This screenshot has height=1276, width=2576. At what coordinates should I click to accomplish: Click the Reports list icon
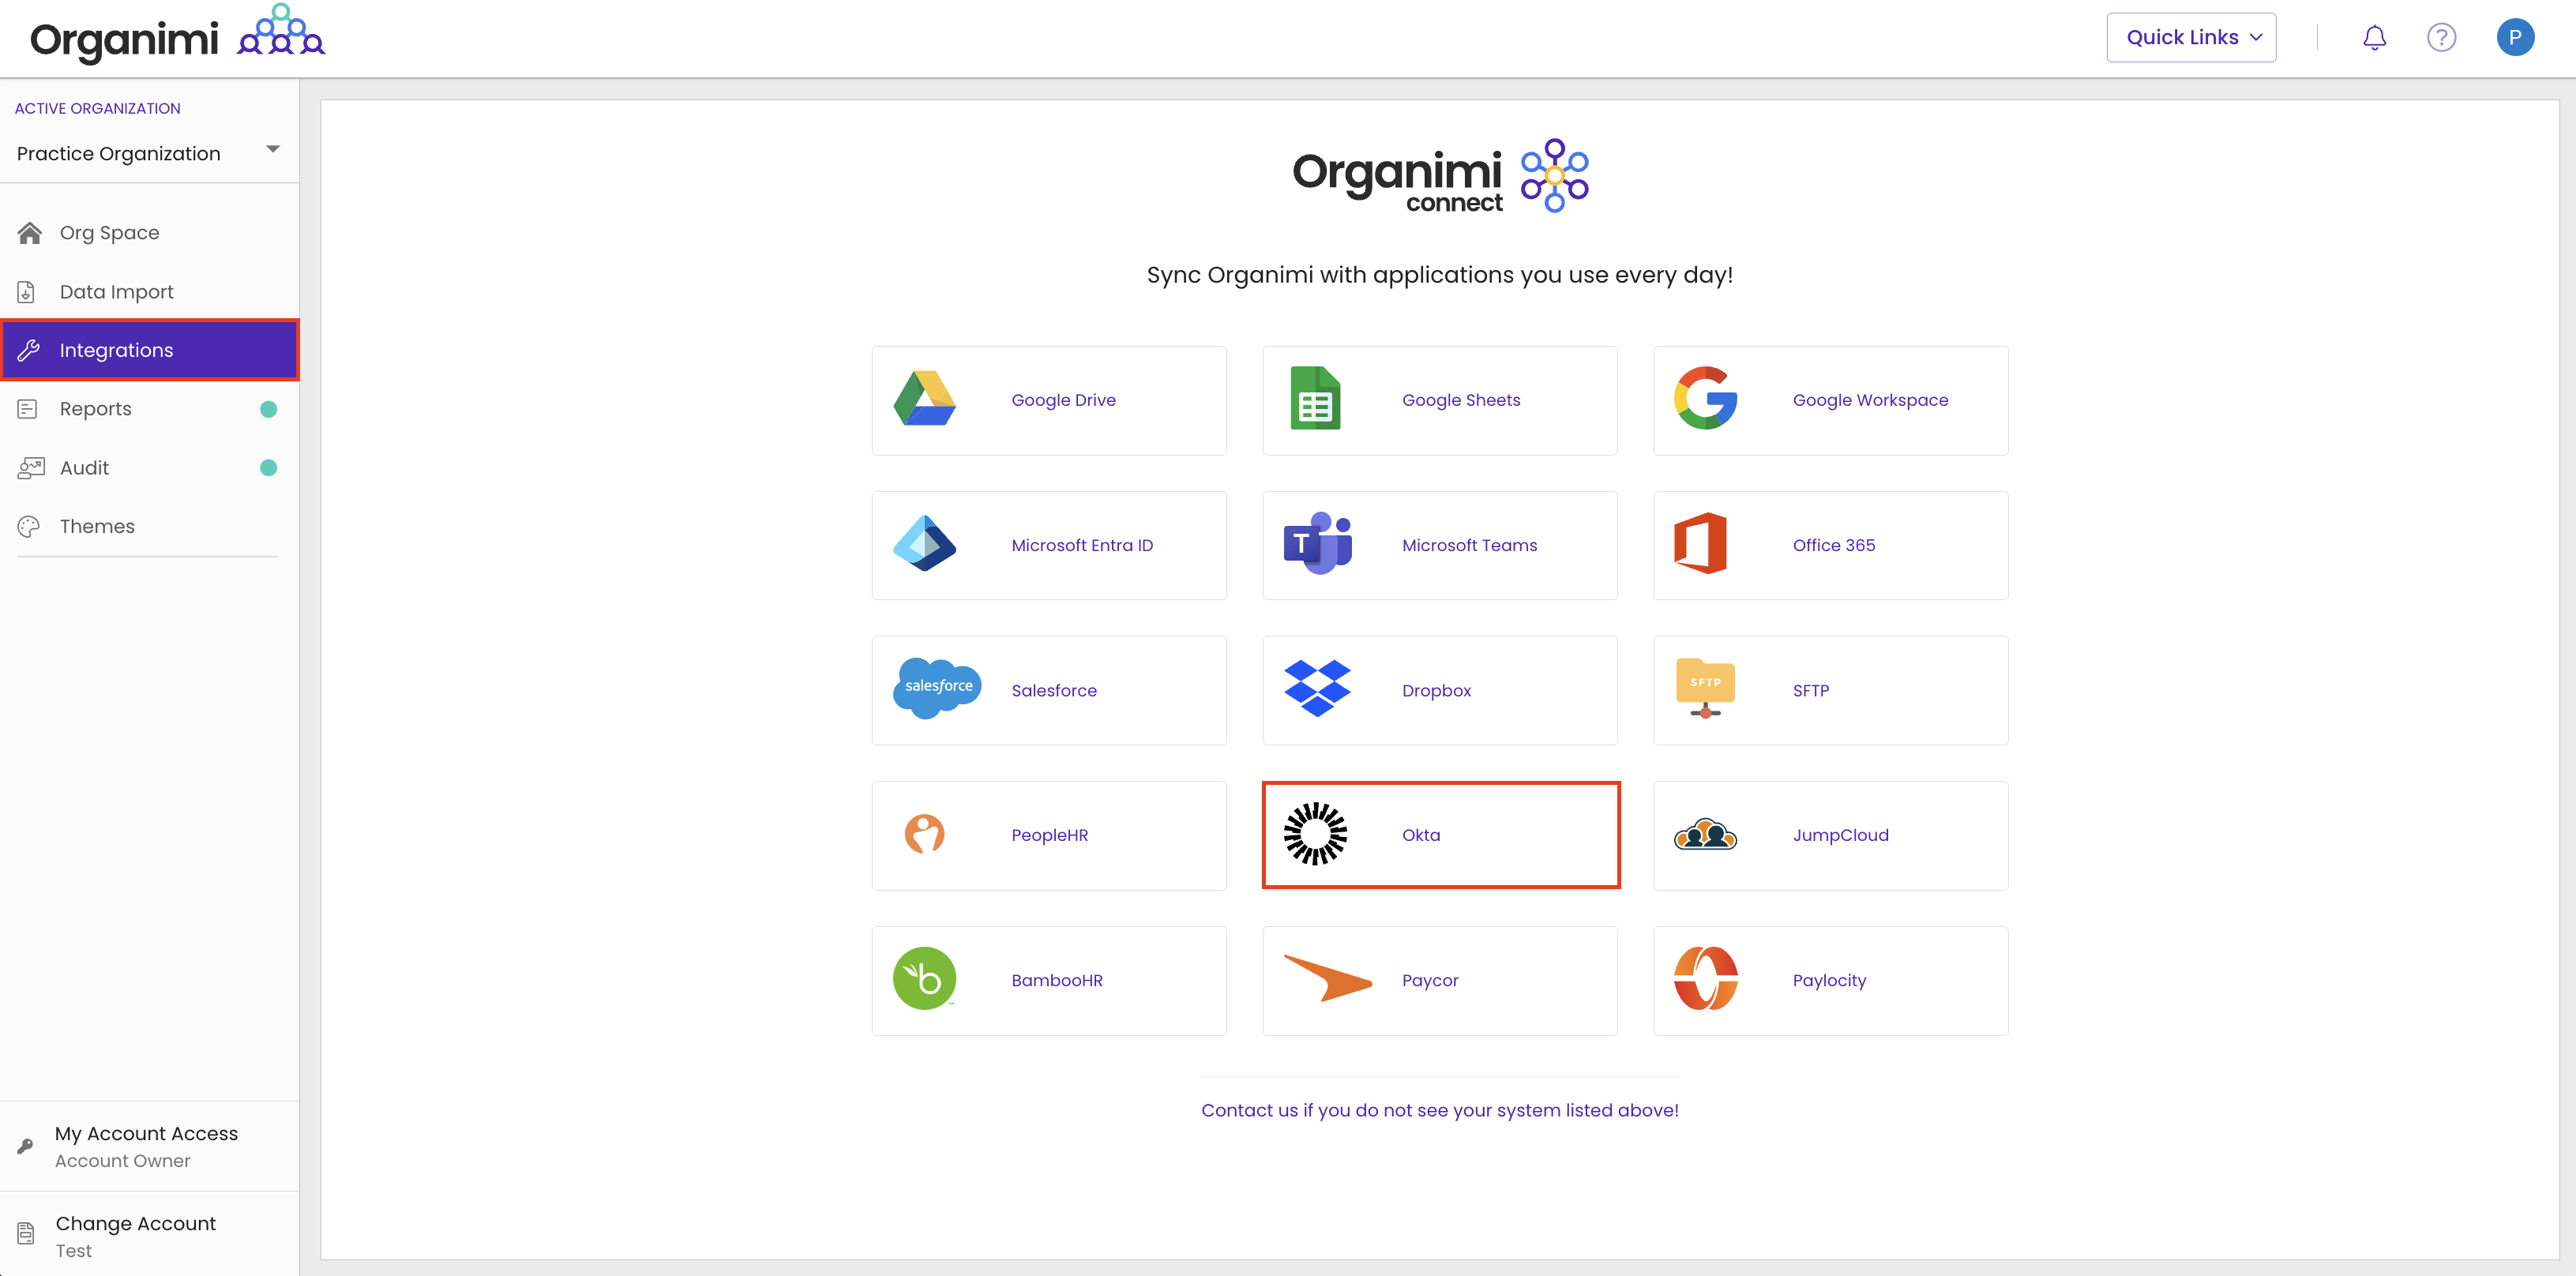(x=28, y=409)
